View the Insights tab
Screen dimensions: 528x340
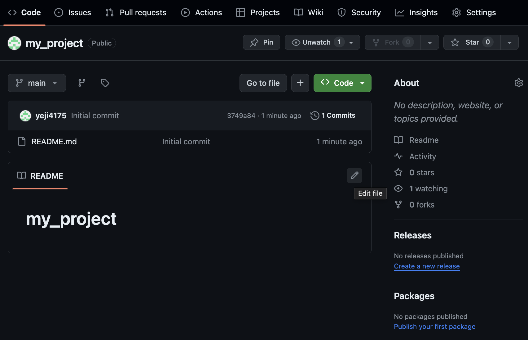coord(417,12)
